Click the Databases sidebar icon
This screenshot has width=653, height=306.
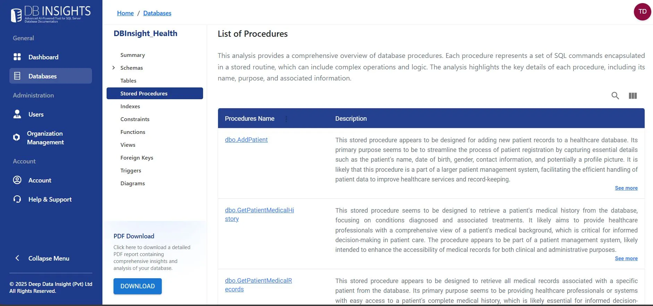coord(17,76)
